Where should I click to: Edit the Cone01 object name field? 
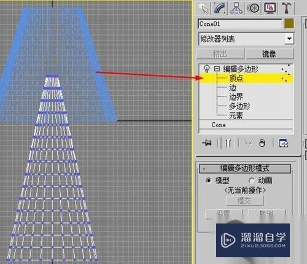point(239,24)
